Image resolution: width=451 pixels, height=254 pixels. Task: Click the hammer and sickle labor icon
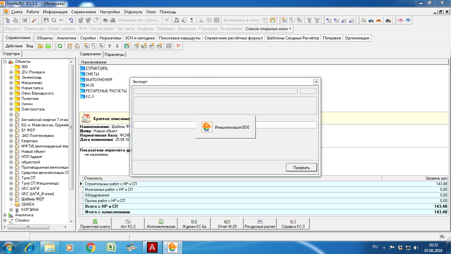363,20
